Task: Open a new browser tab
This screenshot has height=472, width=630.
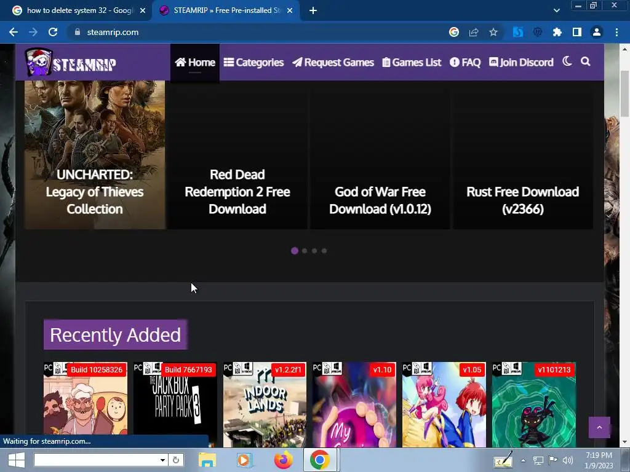Action: (313, 10)
